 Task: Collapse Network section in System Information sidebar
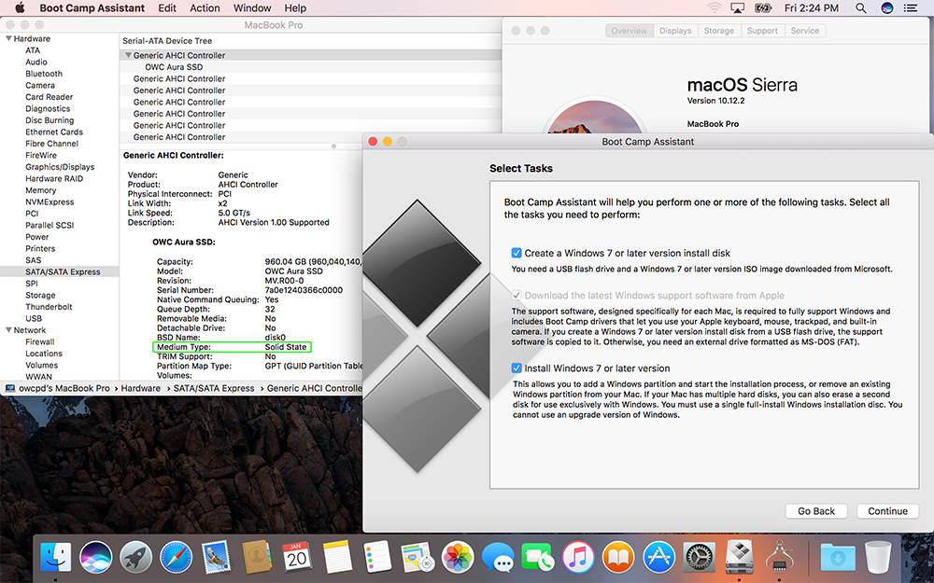point(8,330)
